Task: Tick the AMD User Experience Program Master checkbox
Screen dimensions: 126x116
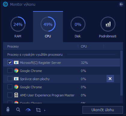Action: pos(10,95)
